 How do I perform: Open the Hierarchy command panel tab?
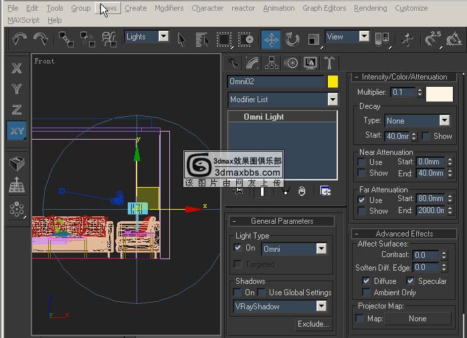pos(272,63)
